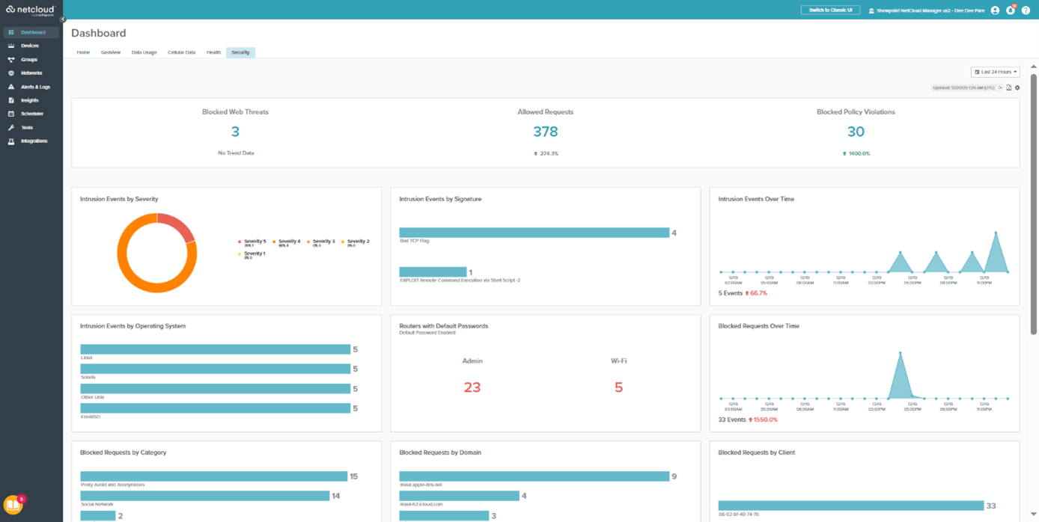The height and width of the screenshot is (522, 1039).
Task: Open the user profile icon
Action: coord(995,10)
